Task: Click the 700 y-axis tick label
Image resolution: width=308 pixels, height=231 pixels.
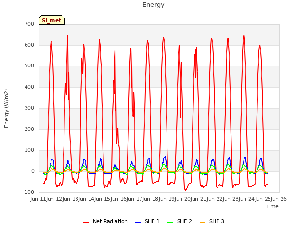Action: [29, 24]
